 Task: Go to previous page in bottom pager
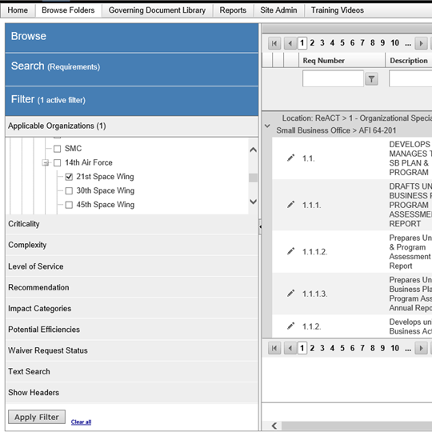coord(290,348)
